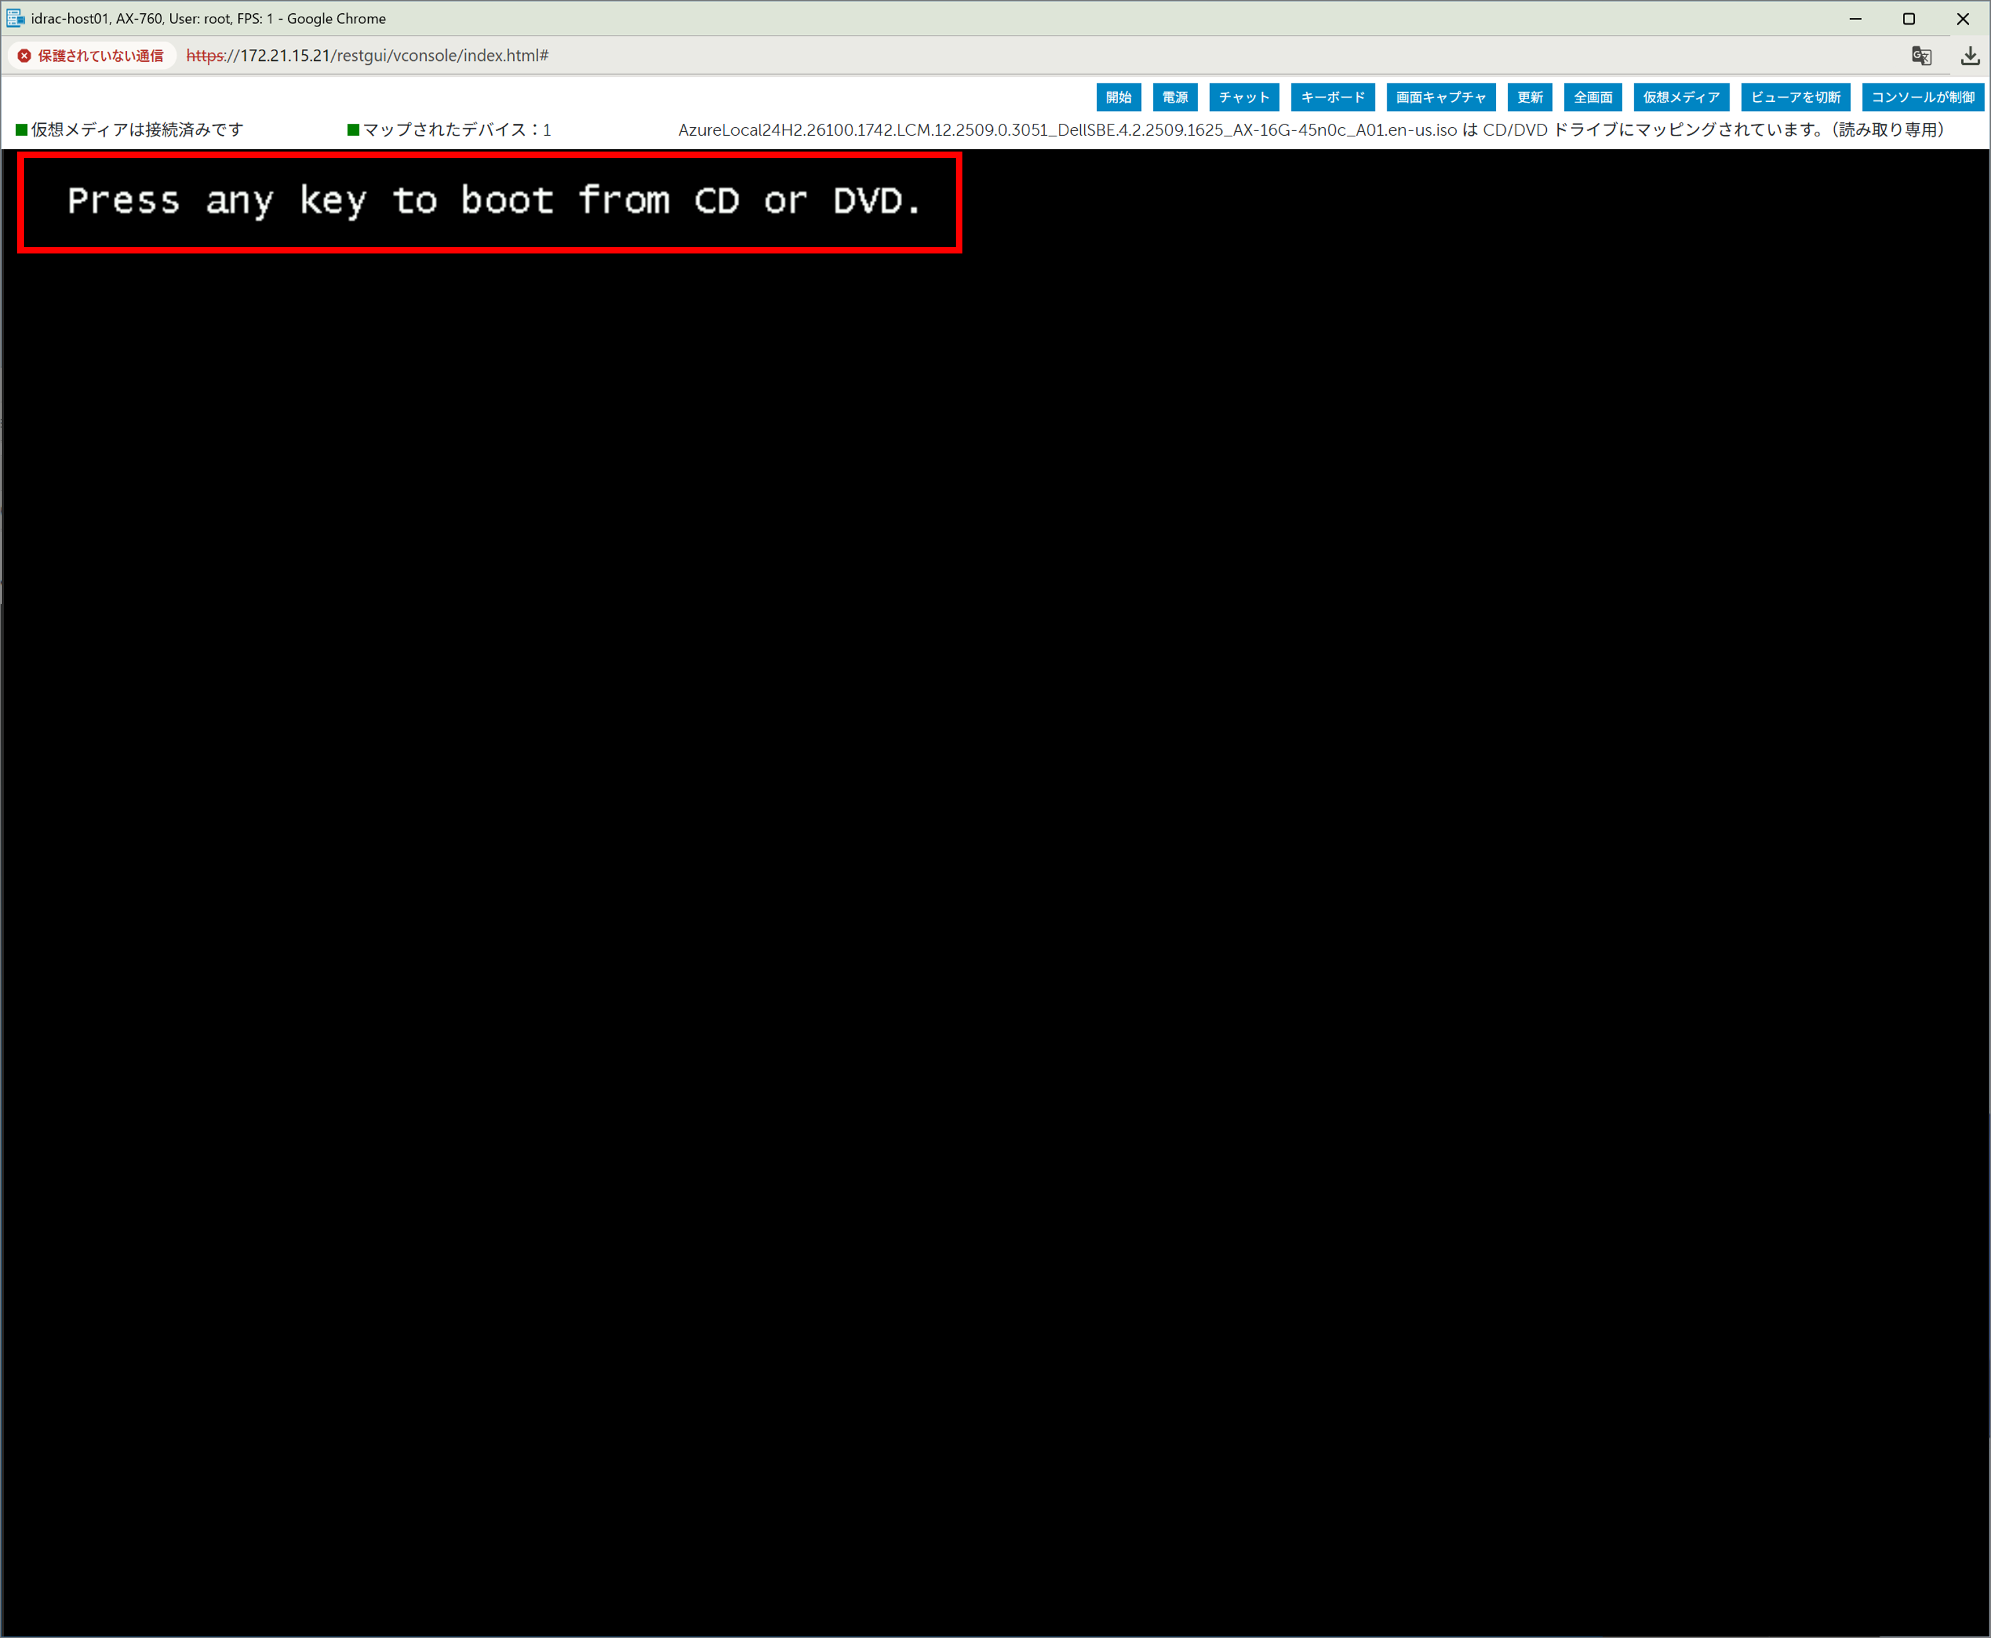
Task: Open コンソールが制御 console control menu
Action: 1922,97
